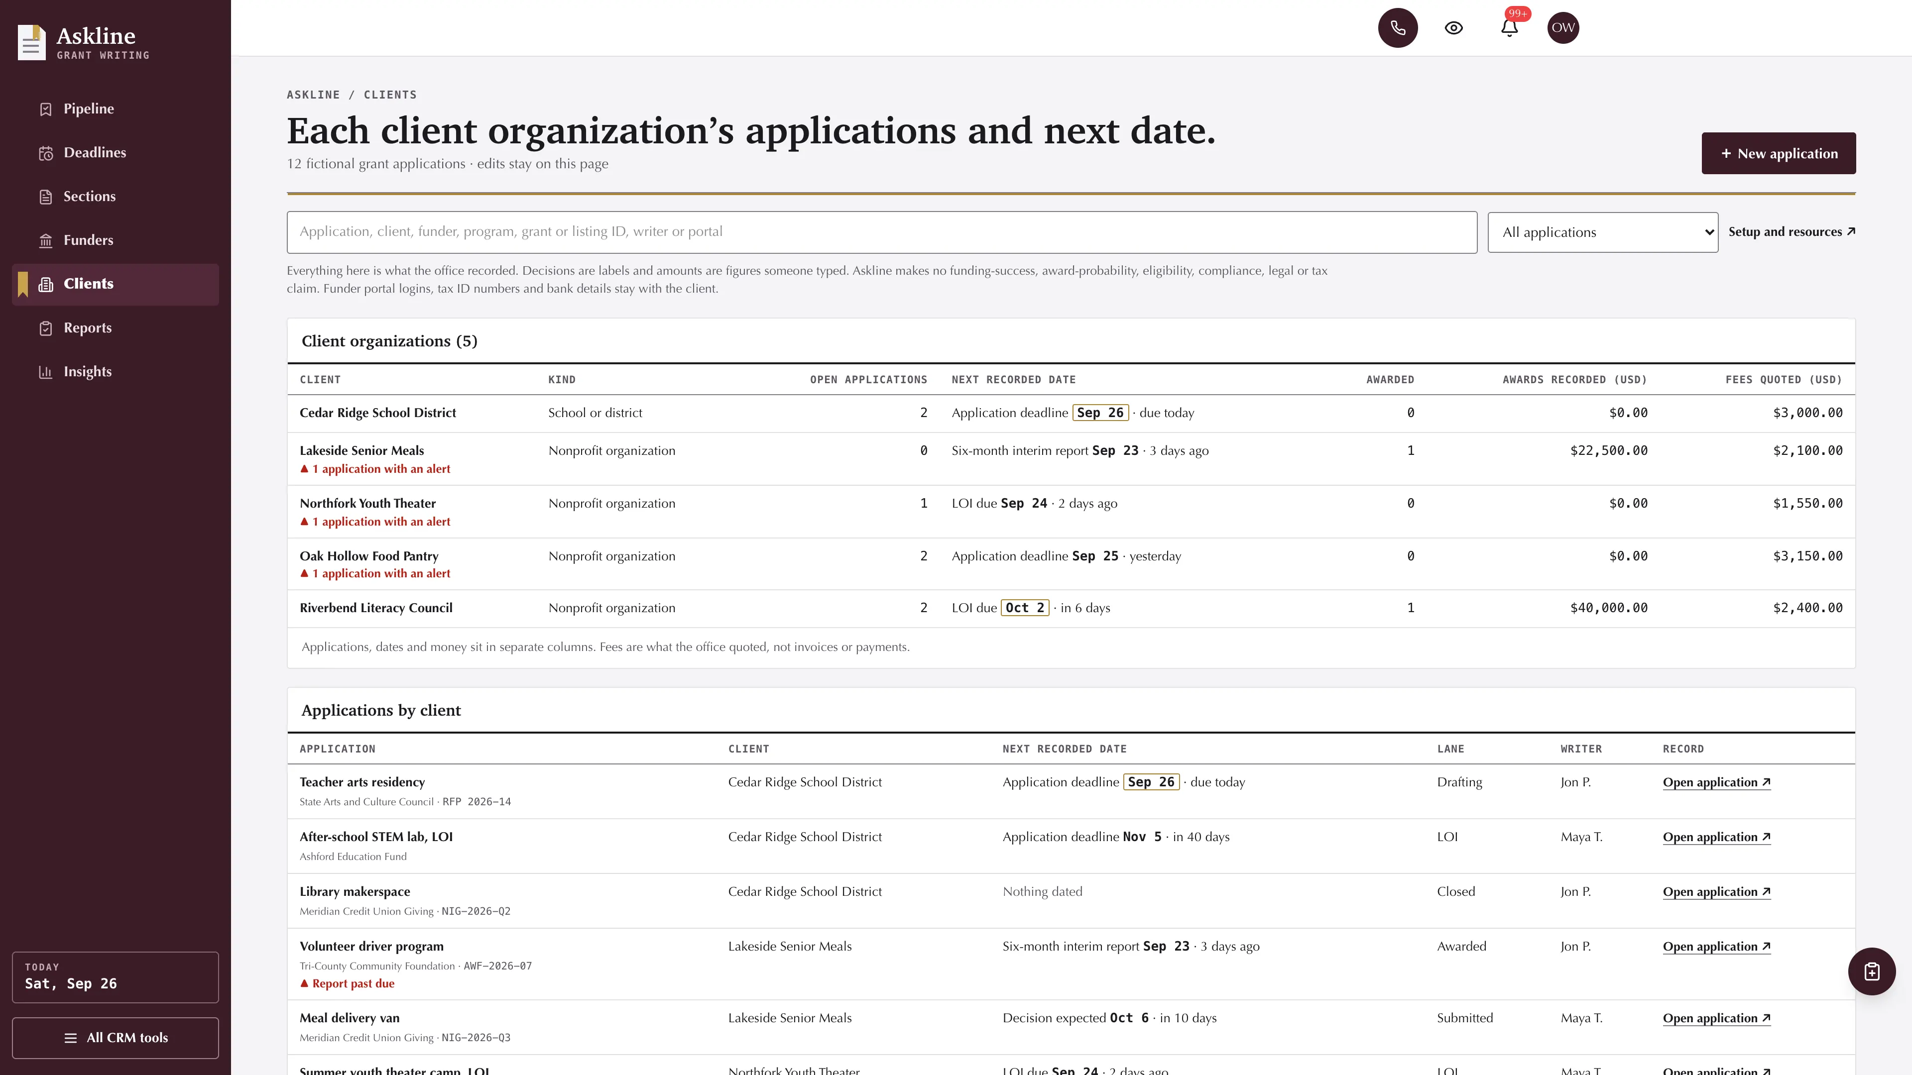Expand the All applications dropdown
The height and width of the screenshot is (1075, 1912).
click(x=1602, y=232)
